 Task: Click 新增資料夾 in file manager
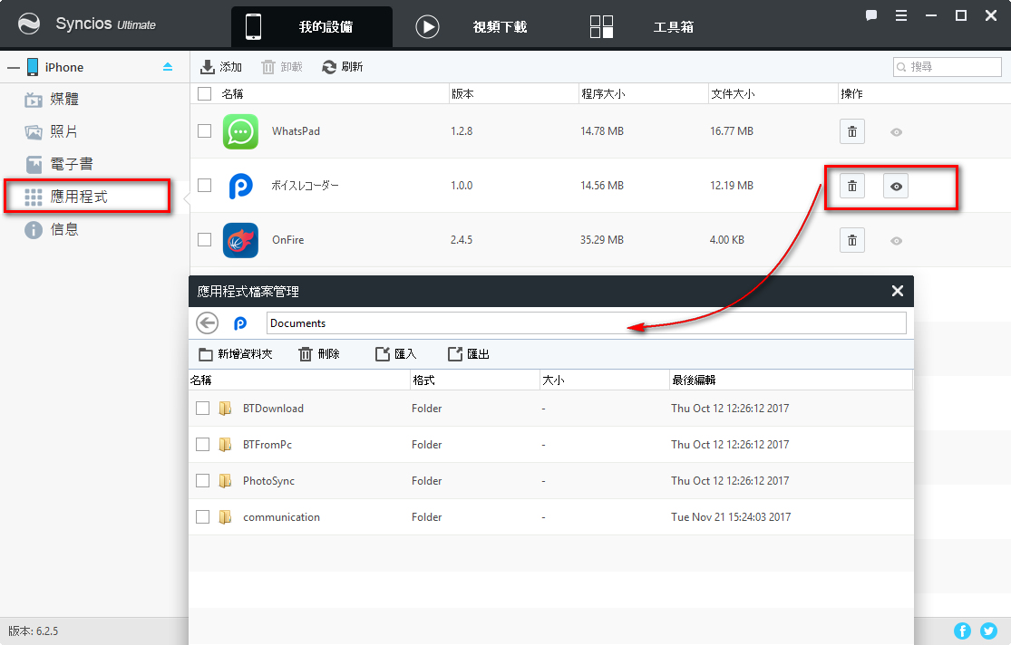(x=236, y=354)
